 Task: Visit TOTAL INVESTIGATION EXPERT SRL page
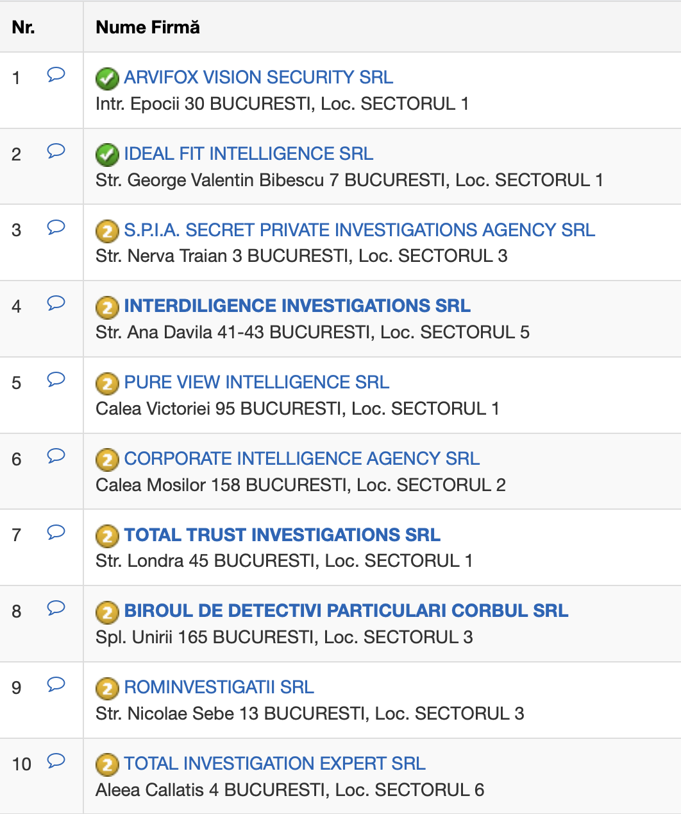pyautogui.click(x=274, y=763)
